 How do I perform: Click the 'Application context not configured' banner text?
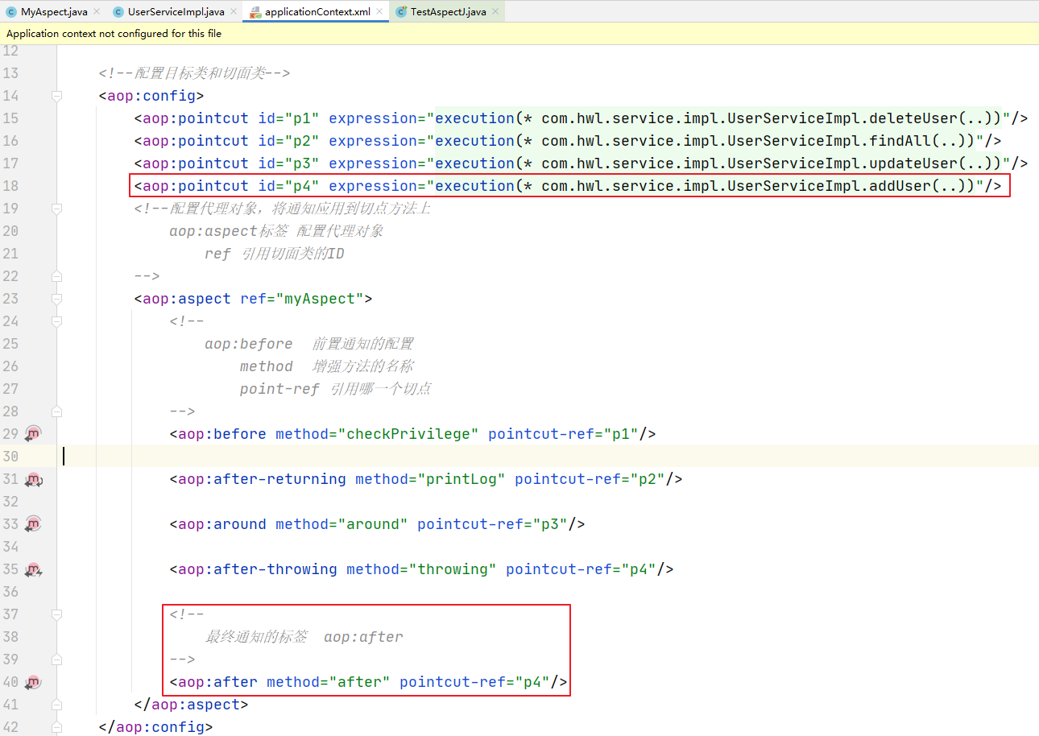coord(114,34)
